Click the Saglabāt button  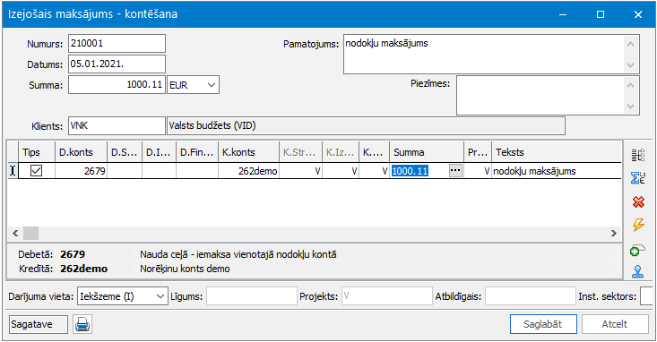pos(543,324)
